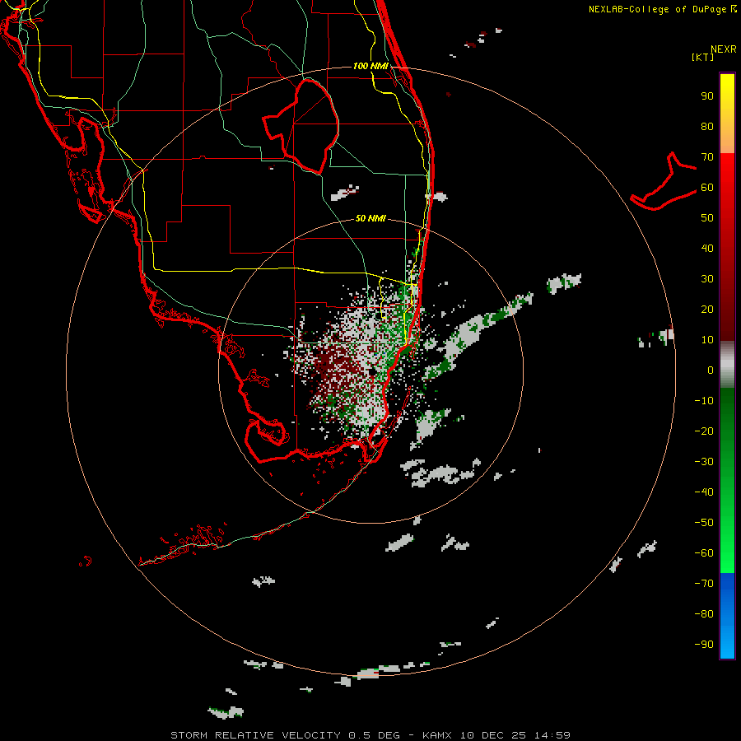Pick the blue segment of the color bar
The width and height of the screenshot is (741, 741).
coord(727,616)
